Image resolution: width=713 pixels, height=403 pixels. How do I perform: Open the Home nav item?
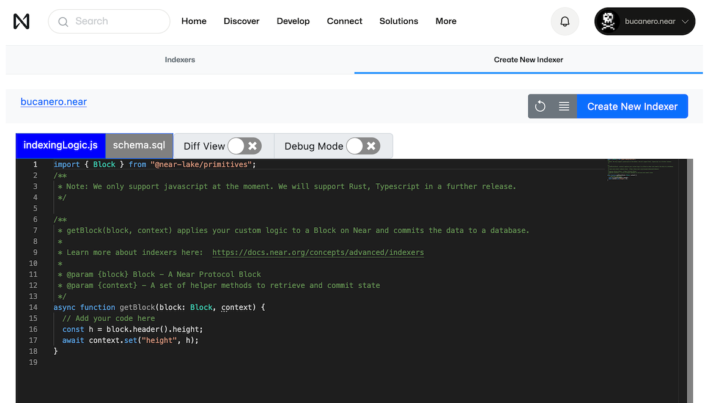tap(194, 21)
